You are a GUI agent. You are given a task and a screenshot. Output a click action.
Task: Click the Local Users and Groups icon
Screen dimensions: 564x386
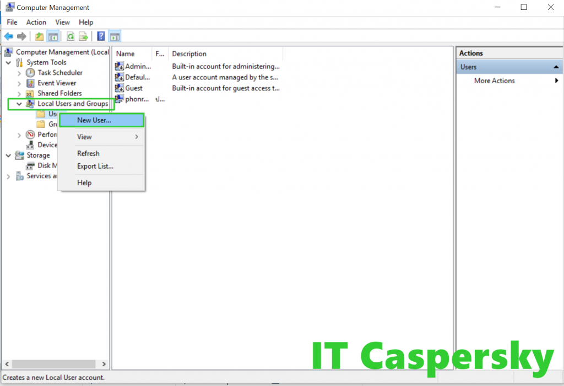(30, 104)
